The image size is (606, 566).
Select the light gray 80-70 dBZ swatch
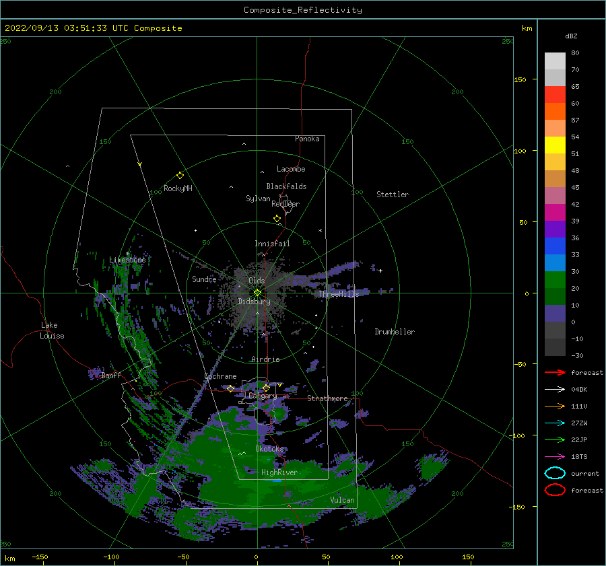tap(555, 61)
